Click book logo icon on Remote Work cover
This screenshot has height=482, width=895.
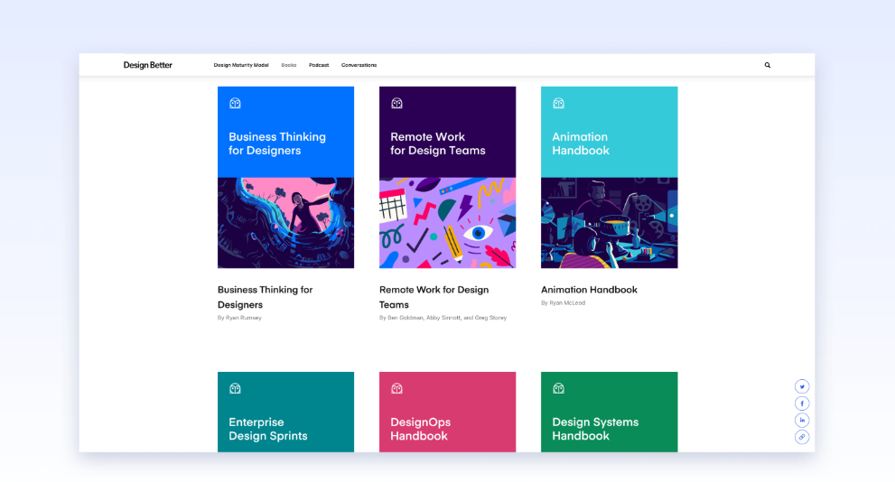pyautogui.click(x=396, y=103)
